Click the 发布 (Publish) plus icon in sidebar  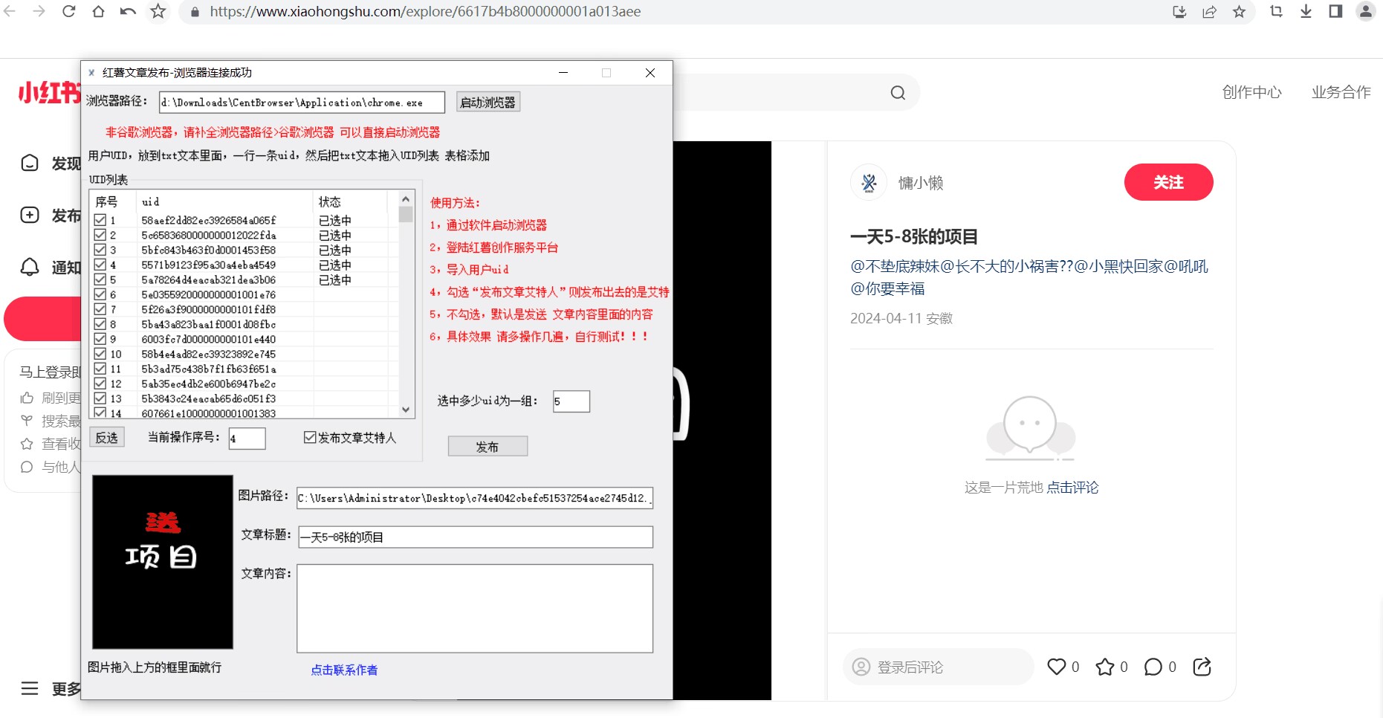coord(30,214)
